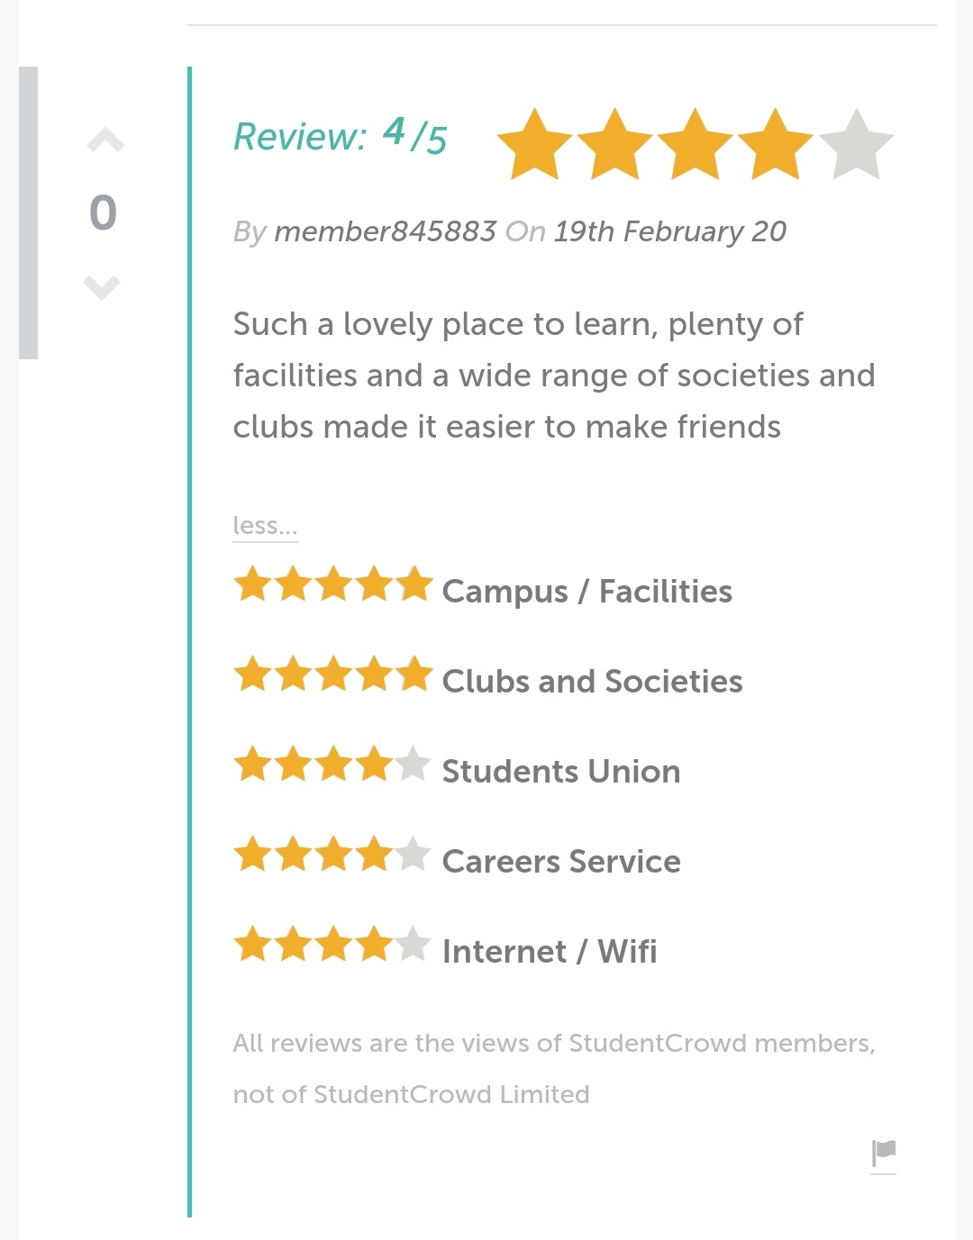Click the Careers Service label
Image resolution: width=973 pixels, height=1240 pixels.
tap(561, 862)
